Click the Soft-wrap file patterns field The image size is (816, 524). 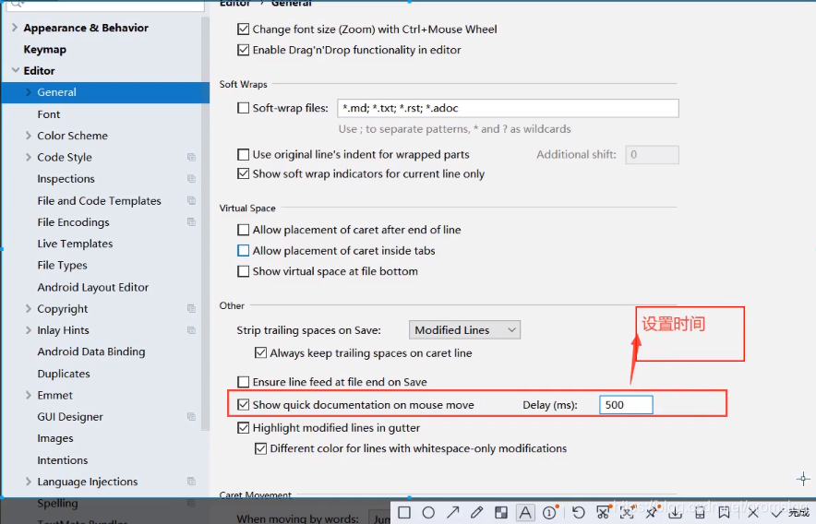[x=508, y=108]
